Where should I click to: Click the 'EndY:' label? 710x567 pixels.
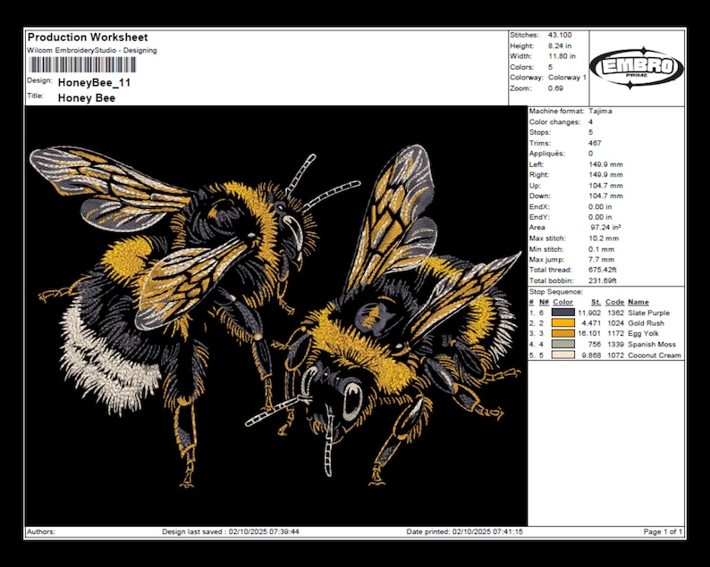coord(539,217)
